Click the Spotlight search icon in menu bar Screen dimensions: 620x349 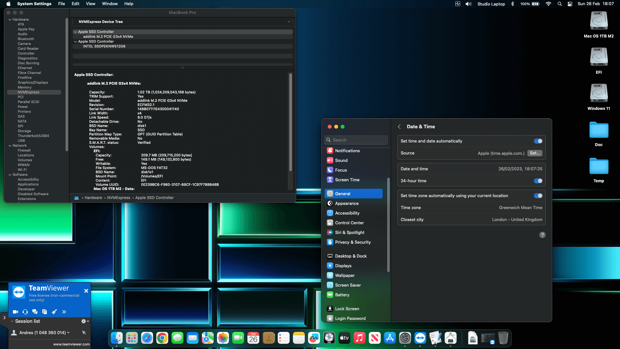[x=560, y=4]
